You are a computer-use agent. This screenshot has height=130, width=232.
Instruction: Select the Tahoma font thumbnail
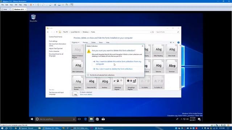tap(158, 66)
